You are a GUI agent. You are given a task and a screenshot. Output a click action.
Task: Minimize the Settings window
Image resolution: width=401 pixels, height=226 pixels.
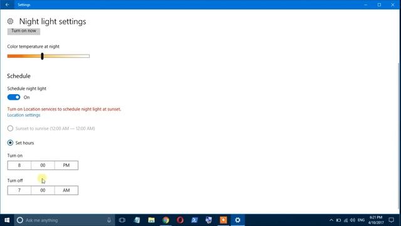pyautogui.click(x=366, y=4)
